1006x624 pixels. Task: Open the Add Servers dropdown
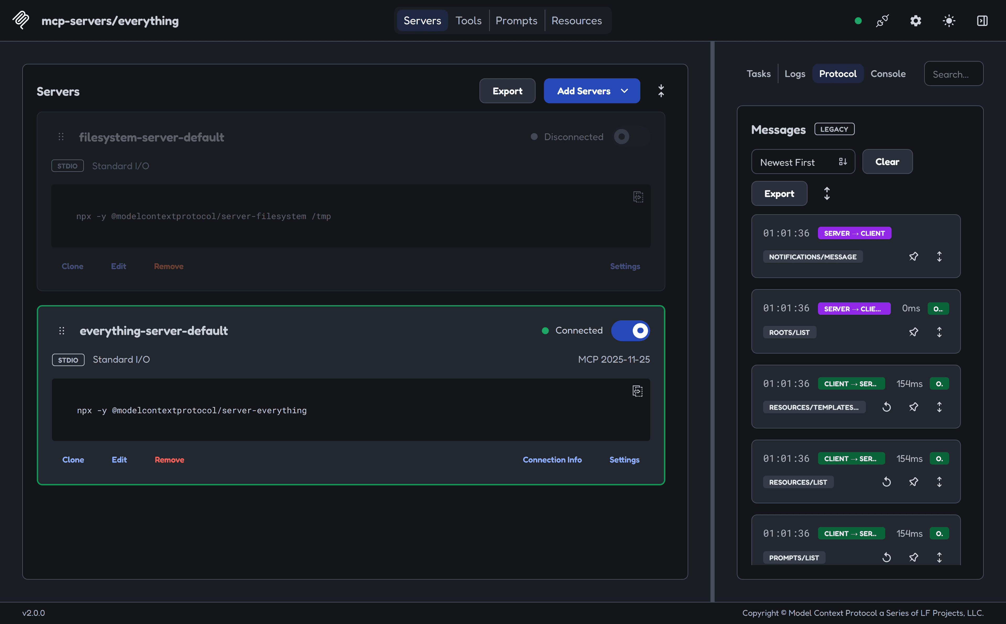[x=592, y=91]
